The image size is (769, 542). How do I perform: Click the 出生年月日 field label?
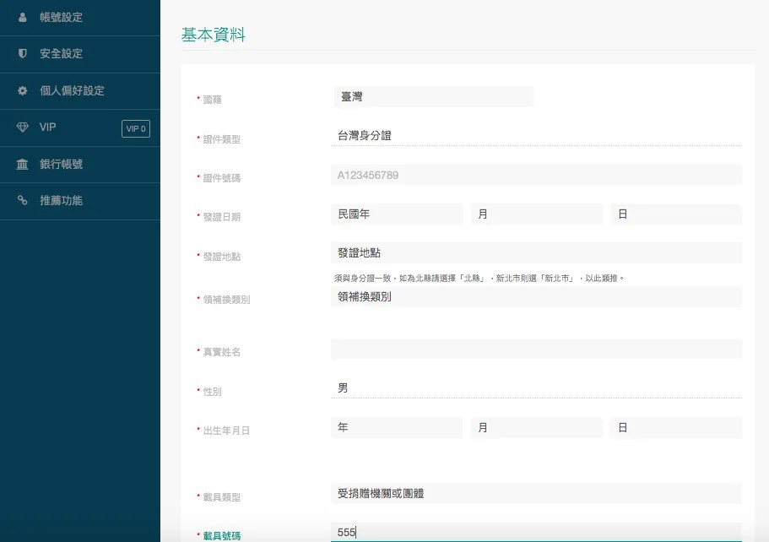tap(226, 431)
